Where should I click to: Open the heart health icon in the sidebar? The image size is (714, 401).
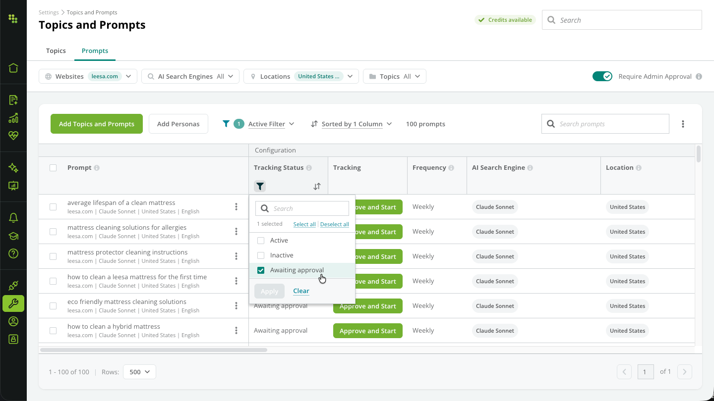point(13,136)
